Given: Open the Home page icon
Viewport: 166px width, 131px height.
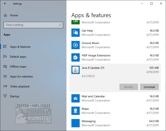Looking at the screenshot, I should (x=5, y=15).
